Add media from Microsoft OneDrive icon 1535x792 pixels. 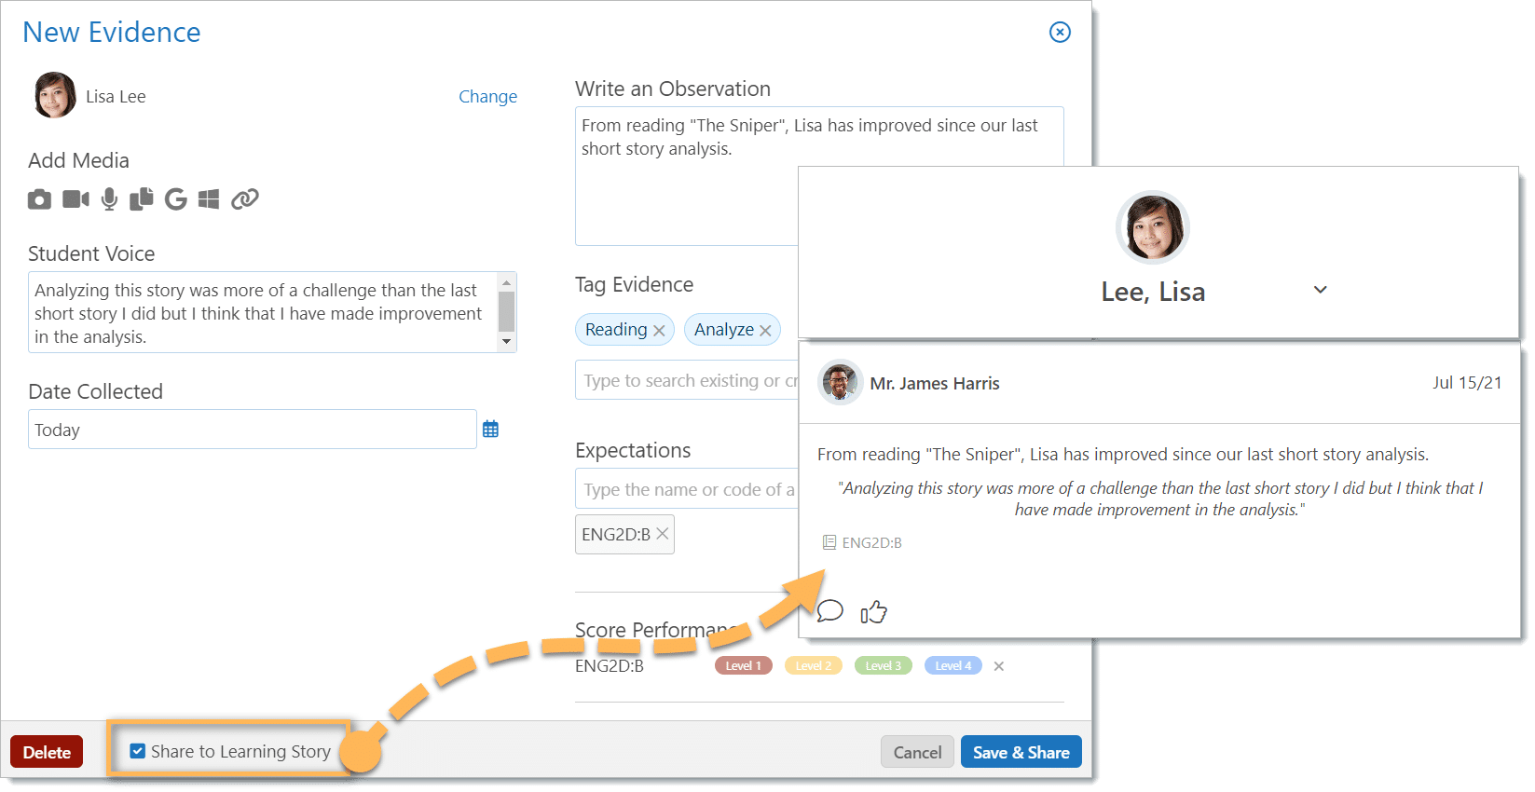(209, 199)
